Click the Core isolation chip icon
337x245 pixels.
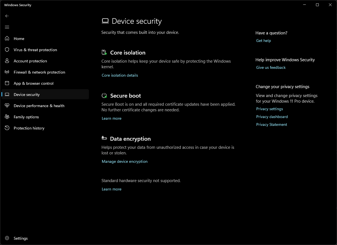104,52
